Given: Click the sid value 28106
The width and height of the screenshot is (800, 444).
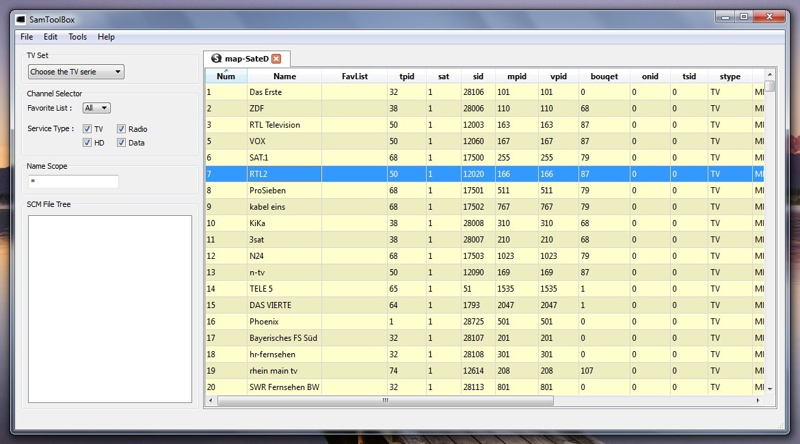Looking at the screenshot, I should [x=473, y=92].
